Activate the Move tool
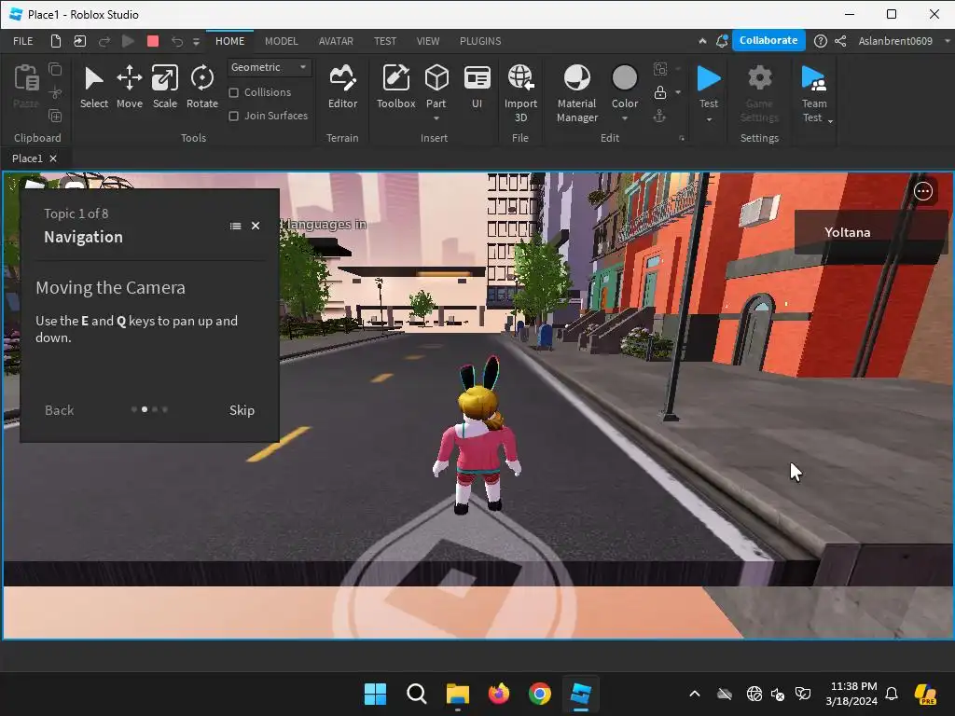Image resolution: width=955 pixels, height=716 pixels. point(129,87)
